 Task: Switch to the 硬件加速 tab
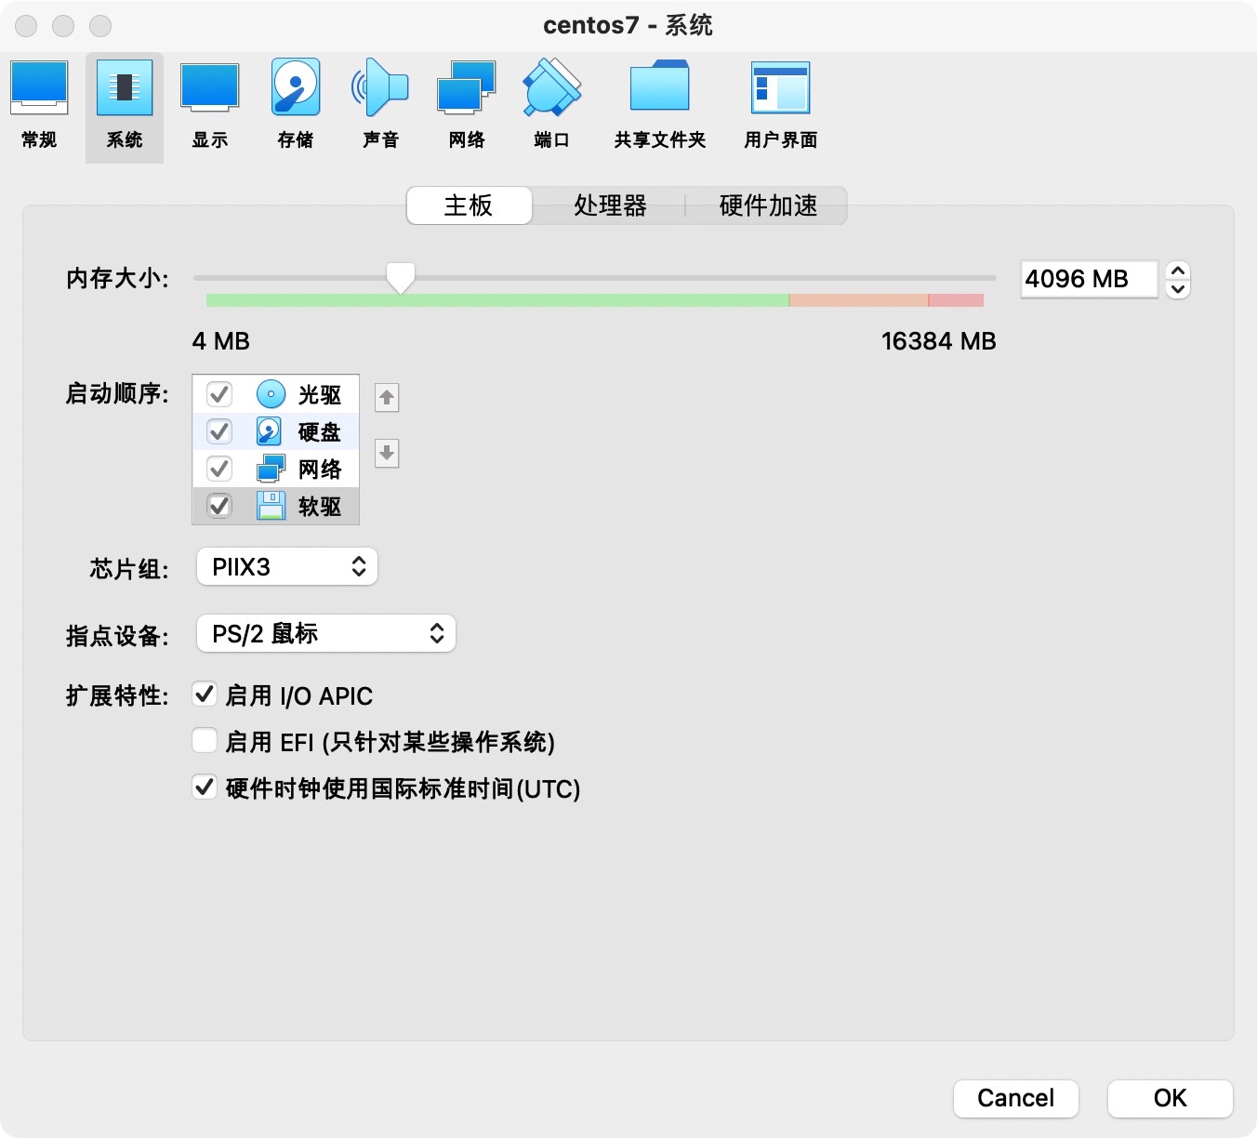tap(768, 205)
